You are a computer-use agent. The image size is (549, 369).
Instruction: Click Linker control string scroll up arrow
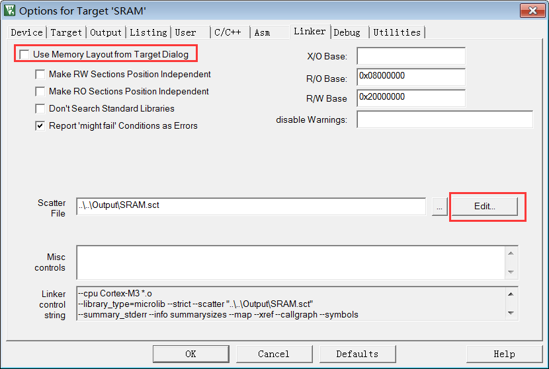[x=511, y=294]
